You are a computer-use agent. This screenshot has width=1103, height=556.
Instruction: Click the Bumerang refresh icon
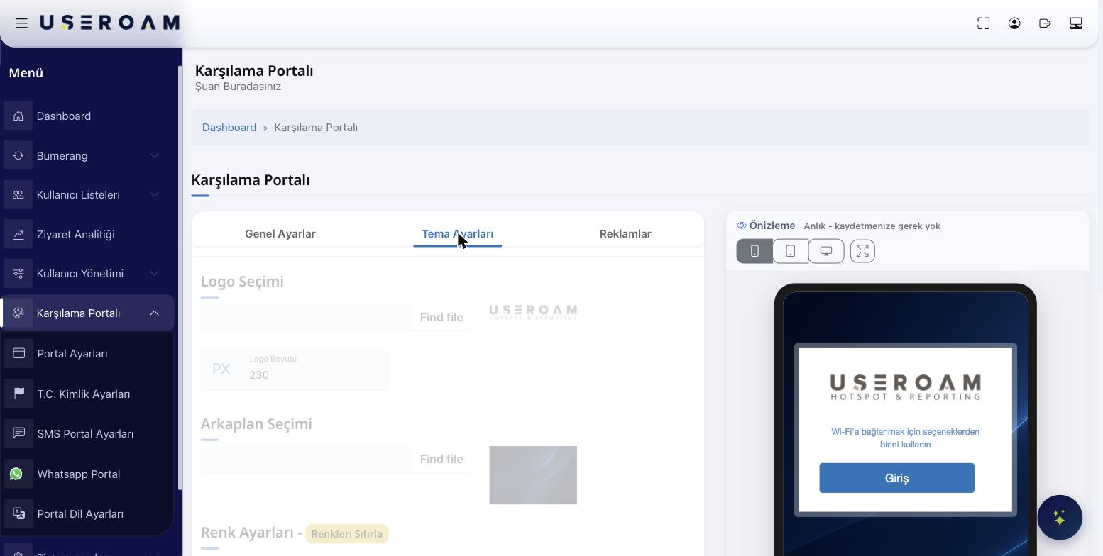18,156
